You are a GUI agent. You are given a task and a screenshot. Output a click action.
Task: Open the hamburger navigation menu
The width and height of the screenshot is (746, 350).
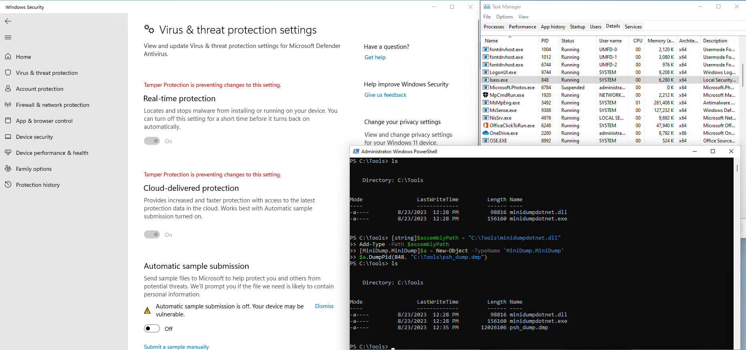8,38
